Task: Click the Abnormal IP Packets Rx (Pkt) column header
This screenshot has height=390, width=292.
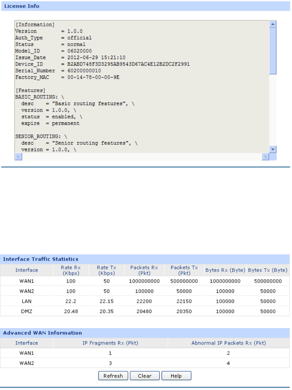Action: (229, 343)
